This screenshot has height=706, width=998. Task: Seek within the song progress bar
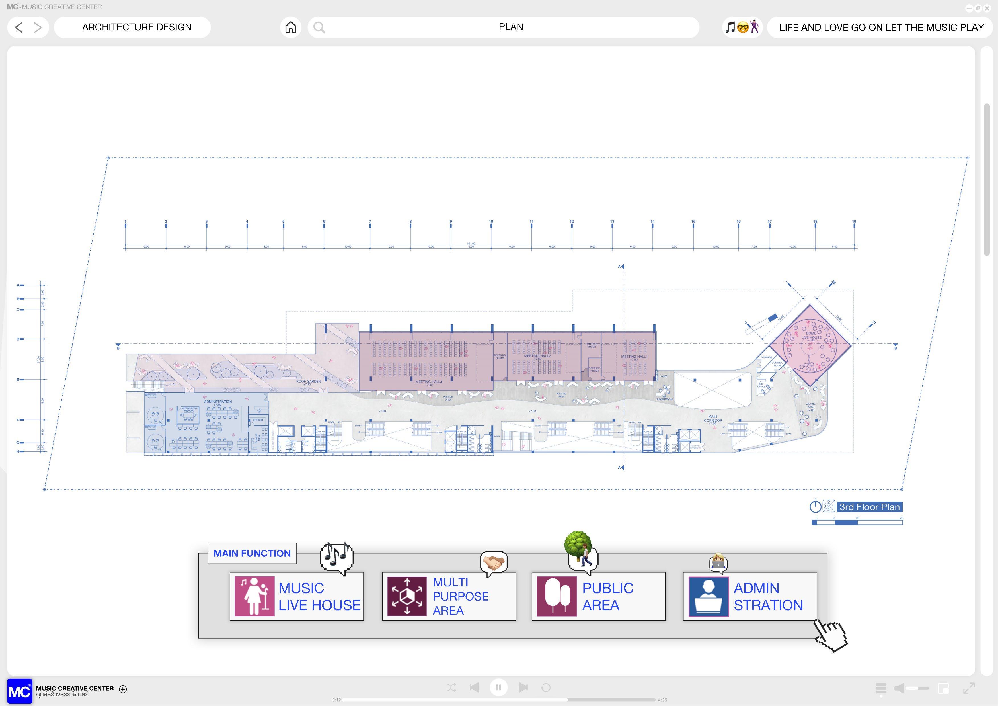click(x=498, y=700)
